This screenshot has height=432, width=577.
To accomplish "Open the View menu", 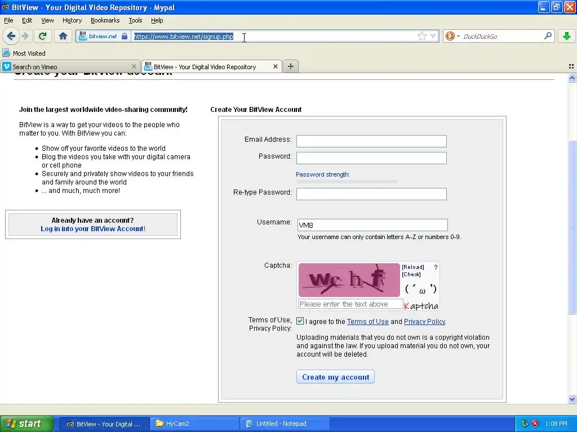I will pos(47,20).
